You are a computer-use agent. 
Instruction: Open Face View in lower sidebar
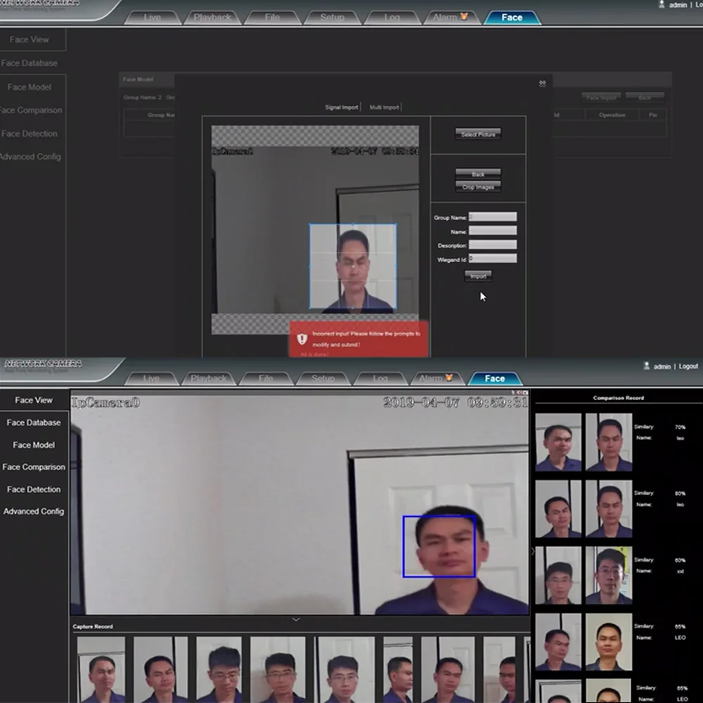coord(34,400)
